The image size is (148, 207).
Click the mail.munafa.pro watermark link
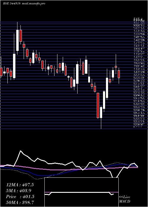[x=33, y=4]
